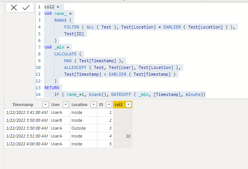
Task: Select the col2 column header label
Action: point(119,105)
